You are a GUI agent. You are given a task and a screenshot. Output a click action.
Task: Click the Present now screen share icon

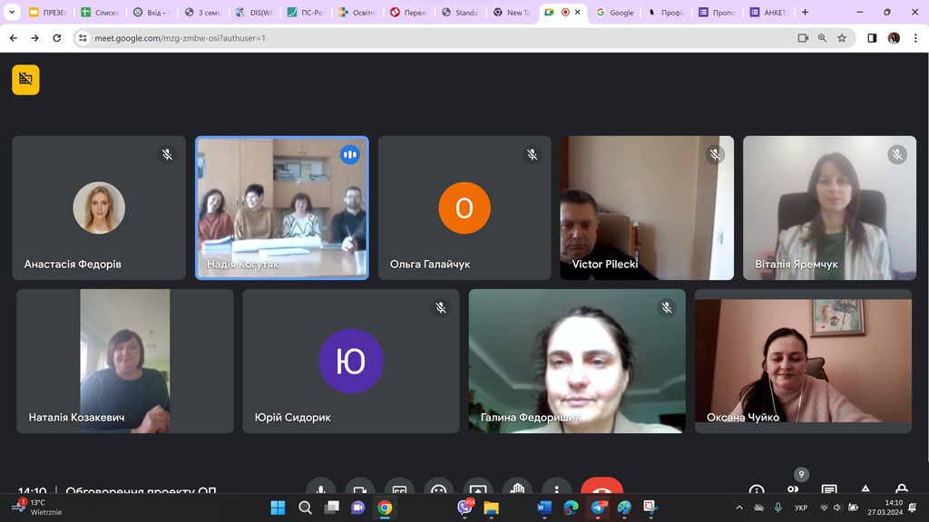click(478, 490)
